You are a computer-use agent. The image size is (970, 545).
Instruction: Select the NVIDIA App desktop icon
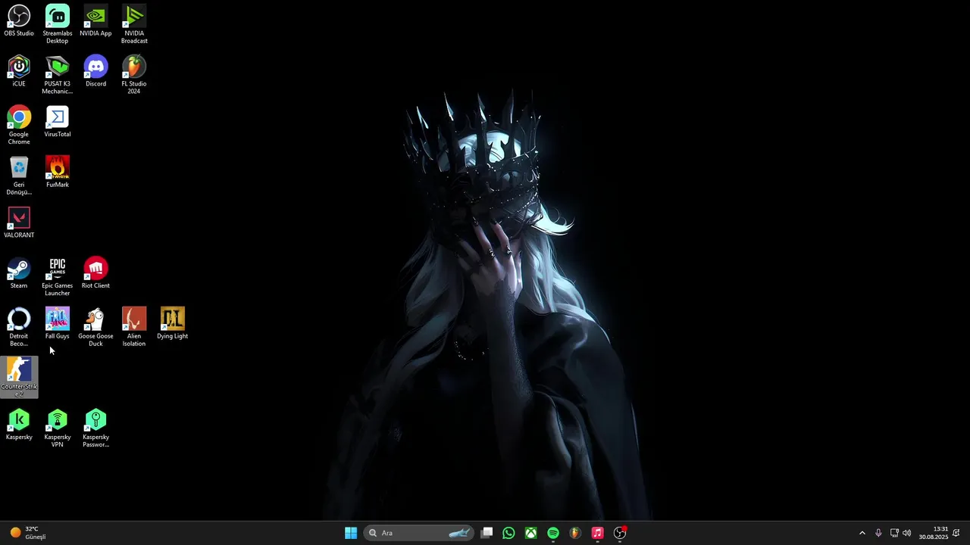pyautogui.click(x=95, y=20)
